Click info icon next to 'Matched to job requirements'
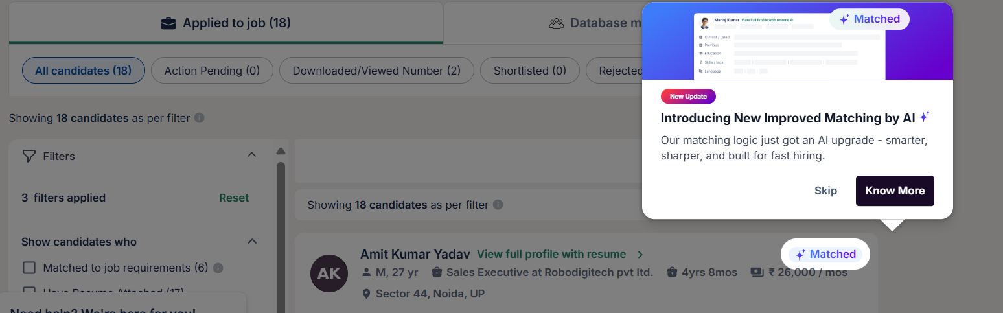 pos(218,268)
